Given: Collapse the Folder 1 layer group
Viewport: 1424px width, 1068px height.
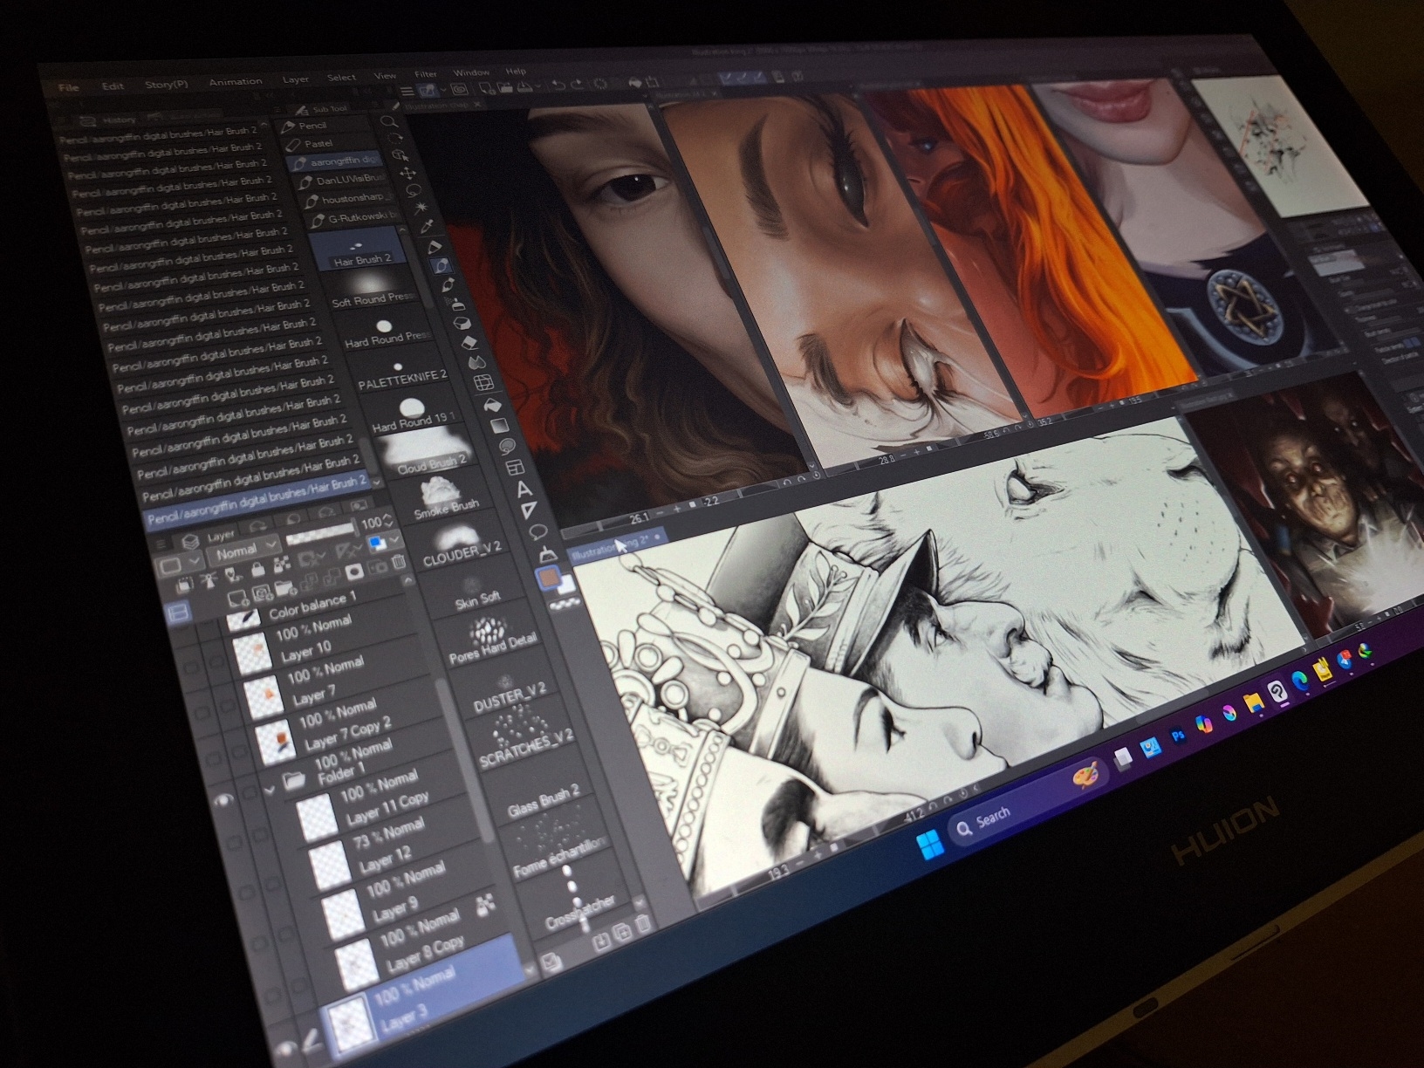Looking at the screenshot, I should [x=270, y=790].
